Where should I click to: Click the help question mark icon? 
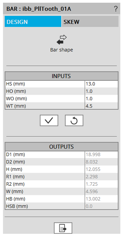(x=115, y=9)
